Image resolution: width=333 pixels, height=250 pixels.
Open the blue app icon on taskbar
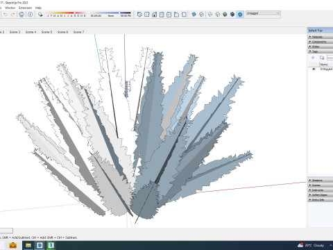(40, 245)
